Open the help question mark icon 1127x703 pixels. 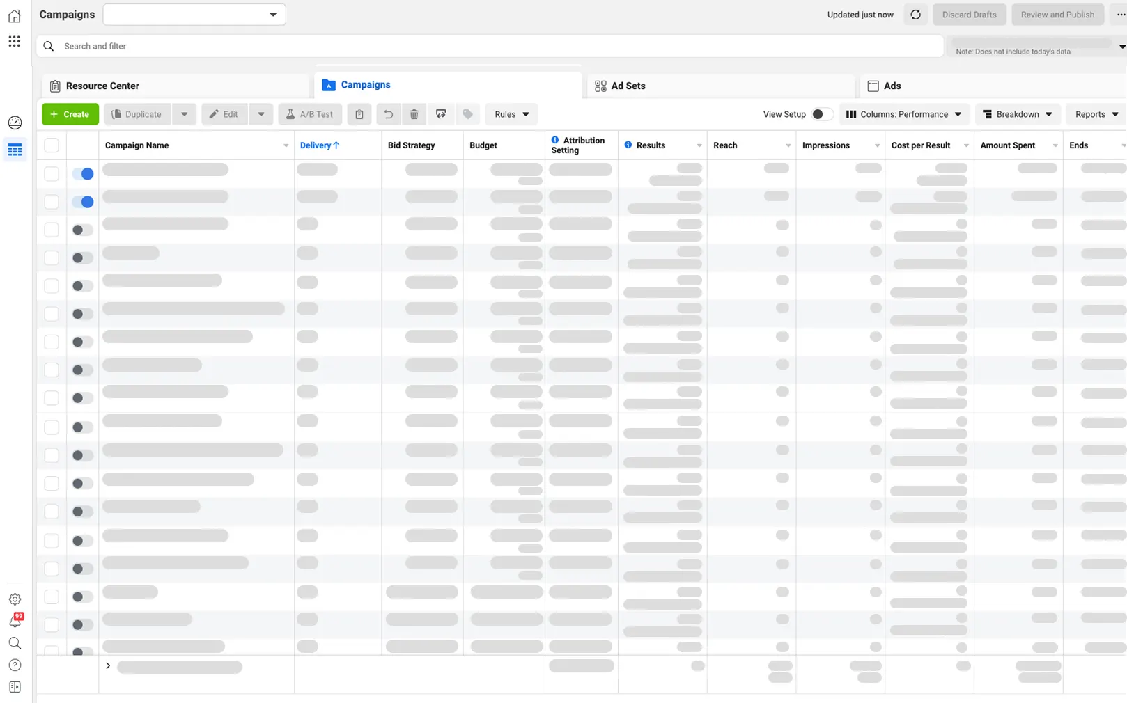click(x=15, y=665)
